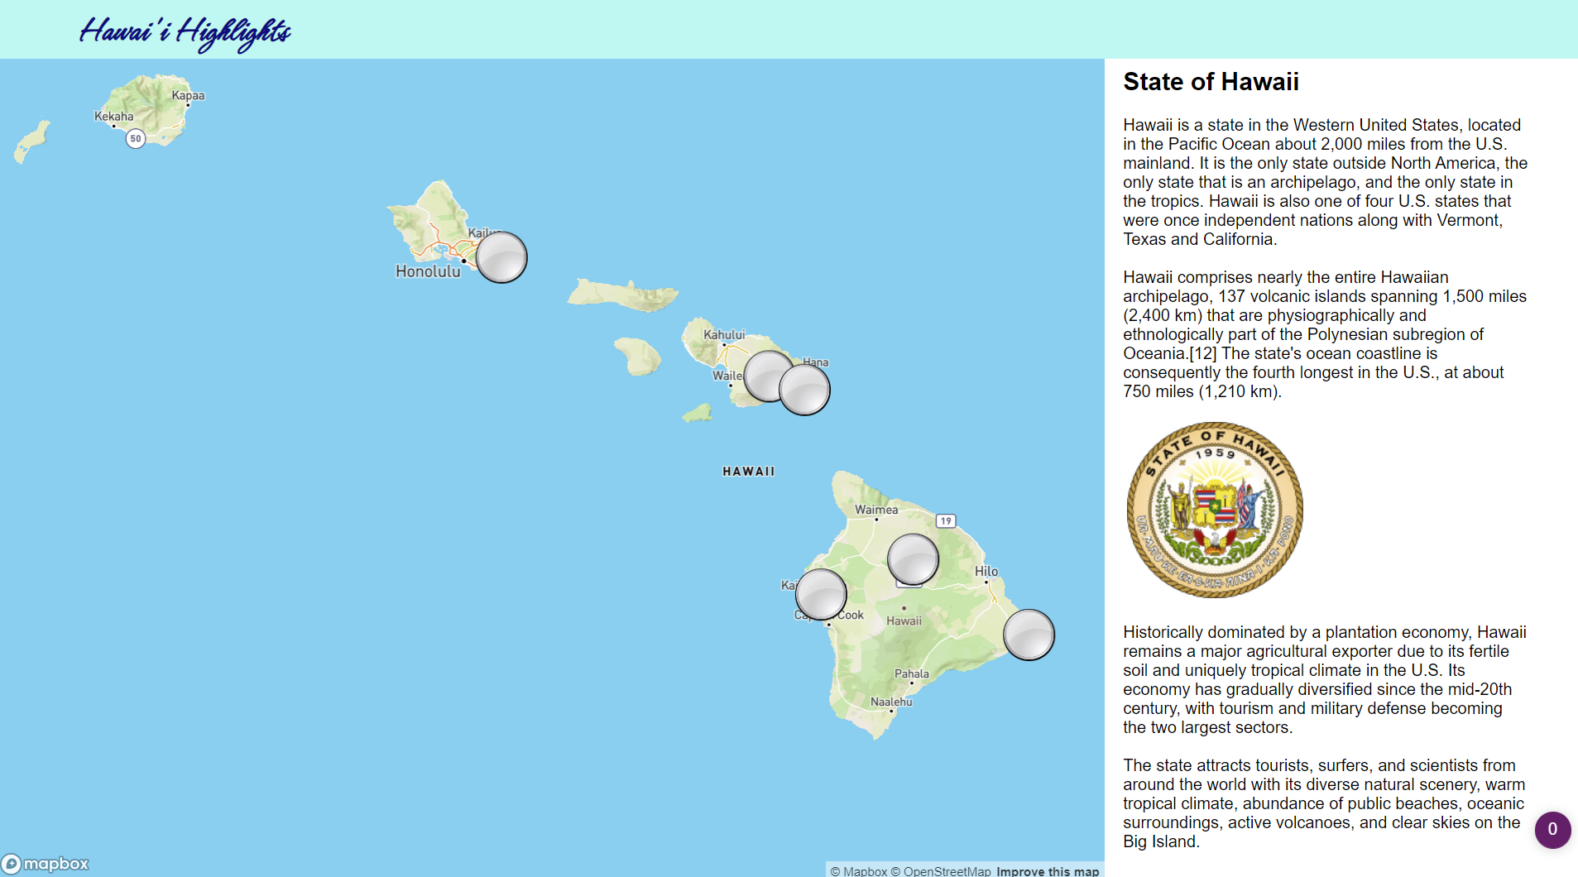The image size is (1578, 877).
Task: Click the 'State of Hawaii' heading
Action: 1211,82
